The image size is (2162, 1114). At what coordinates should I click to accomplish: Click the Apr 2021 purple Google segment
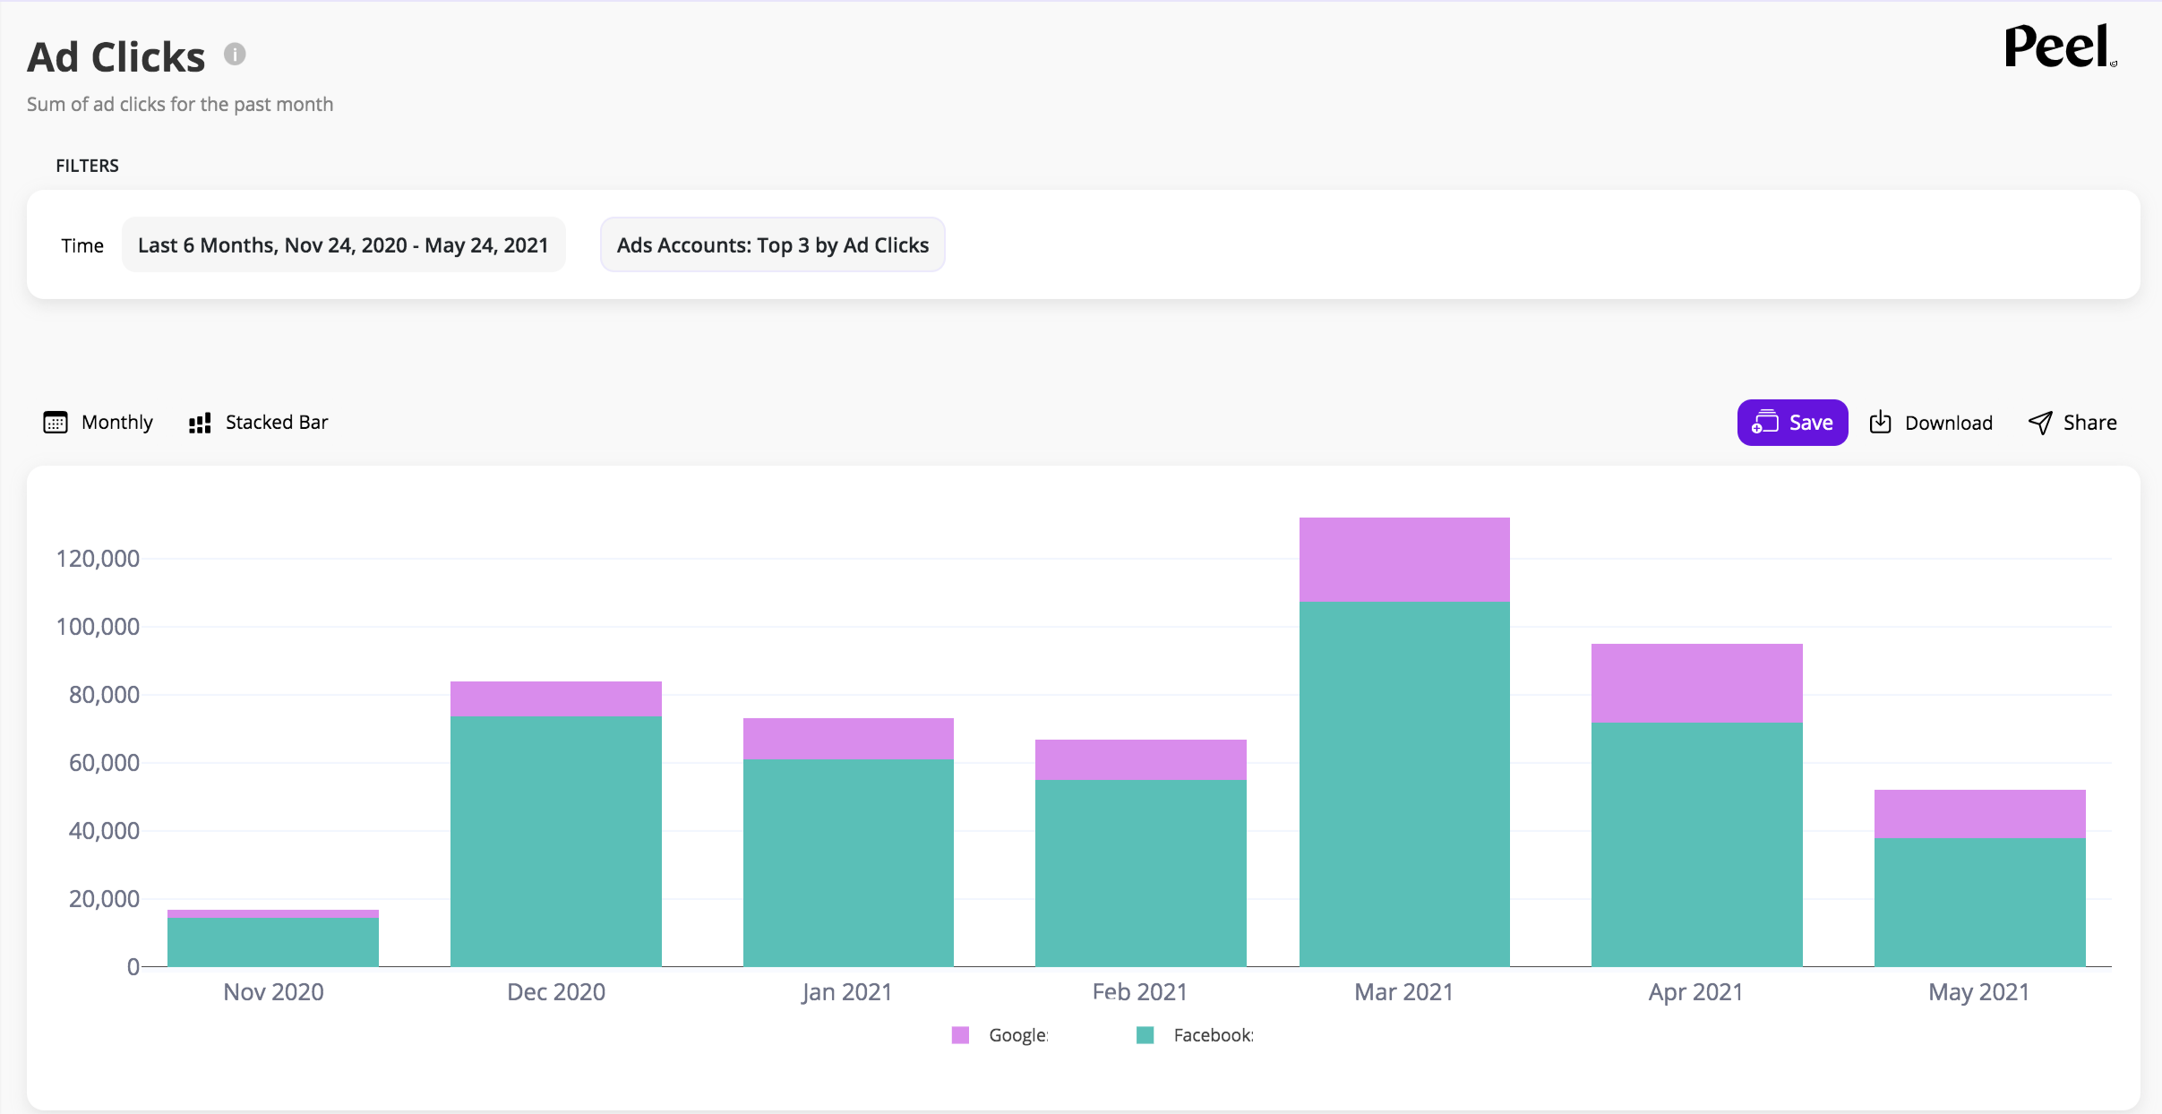(x=1696, y=683)
